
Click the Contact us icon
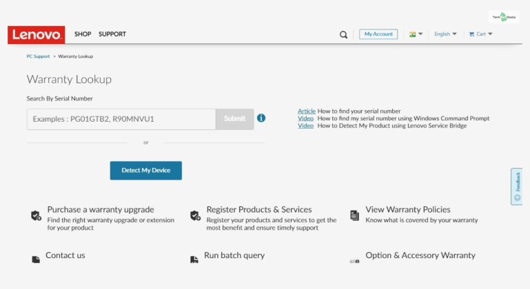coord(36,259)
